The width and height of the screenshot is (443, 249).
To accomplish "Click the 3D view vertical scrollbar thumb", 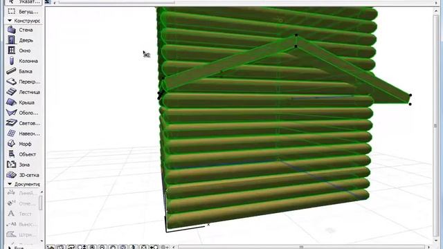I will [x=435, y=126].
